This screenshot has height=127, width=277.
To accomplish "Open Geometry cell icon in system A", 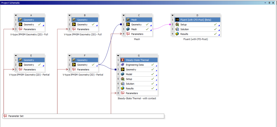I will [x=21, y=25].
